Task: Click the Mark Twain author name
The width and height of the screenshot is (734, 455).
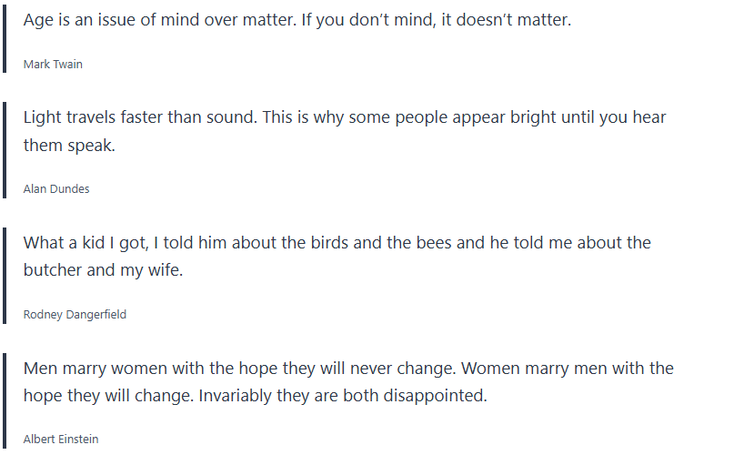Action: pos(53,65)
